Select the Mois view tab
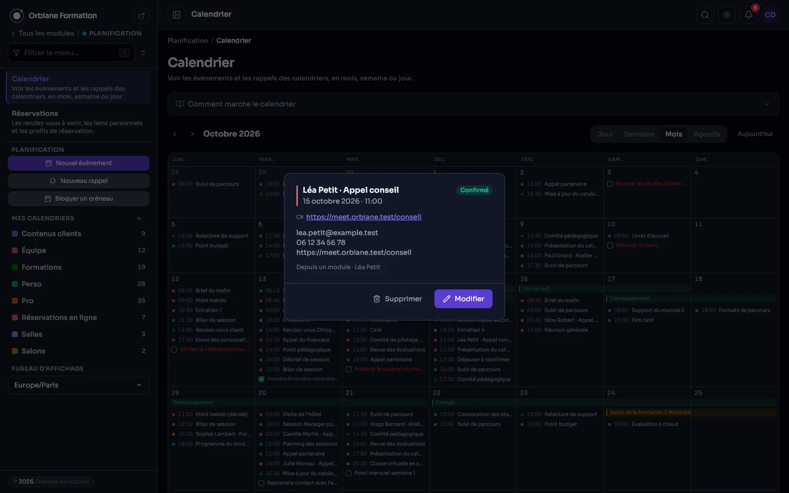Image resolution: width=789 pixels, height=493 pixels. (674, 134)
